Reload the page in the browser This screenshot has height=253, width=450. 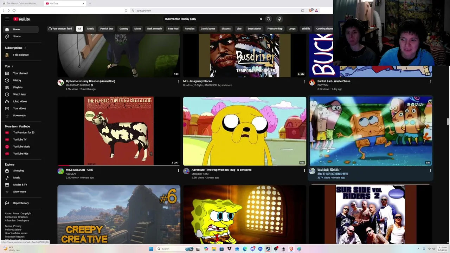[14, 11]
